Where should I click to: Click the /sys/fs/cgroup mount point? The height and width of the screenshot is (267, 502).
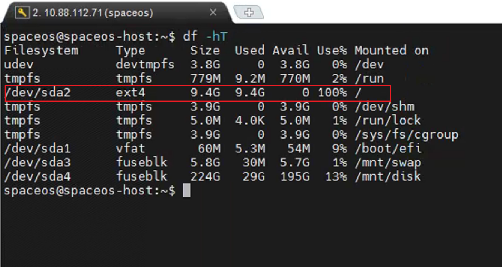click(x=406, y=135)
